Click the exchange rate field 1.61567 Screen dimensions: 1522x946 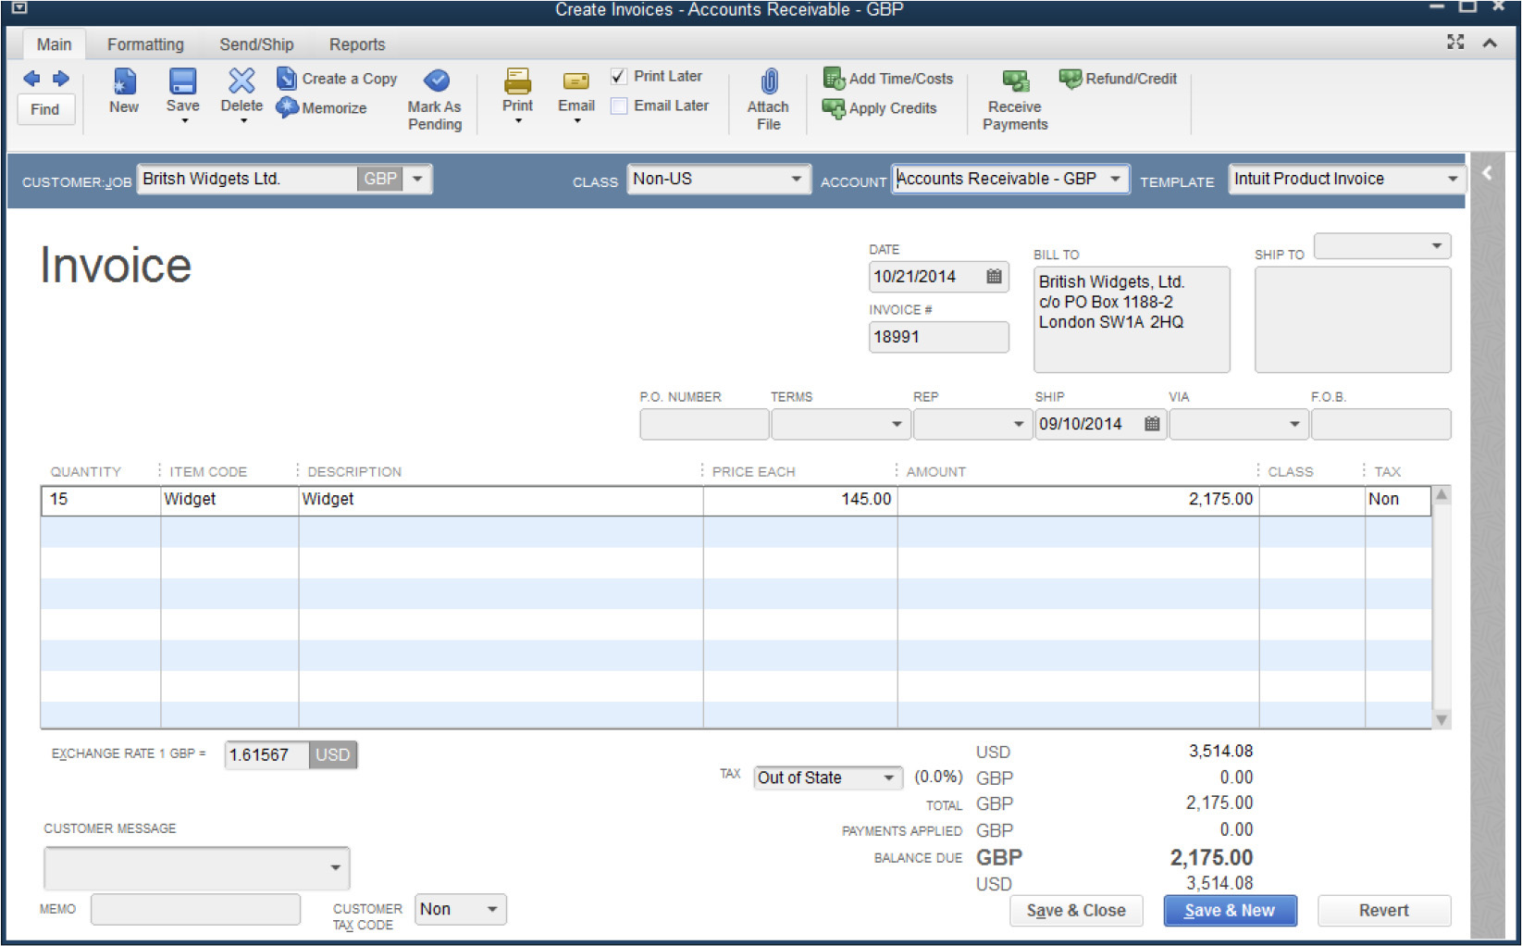click(266, 755)
